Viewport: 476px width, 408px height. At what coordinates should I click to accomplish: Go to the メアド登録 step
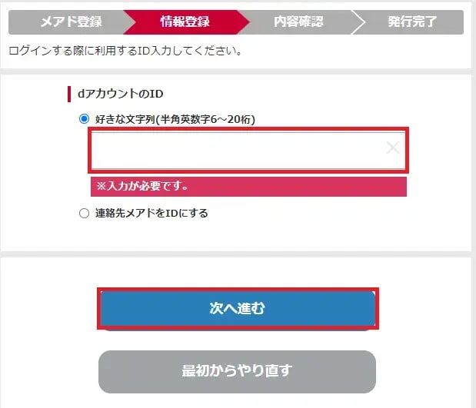click(x=71, y=22)
